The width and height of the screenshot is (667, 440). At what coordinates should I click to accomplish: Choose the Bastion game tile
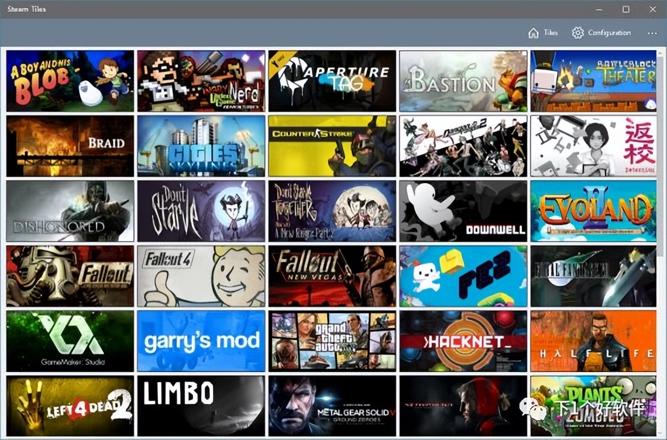[x=463, y=81]
